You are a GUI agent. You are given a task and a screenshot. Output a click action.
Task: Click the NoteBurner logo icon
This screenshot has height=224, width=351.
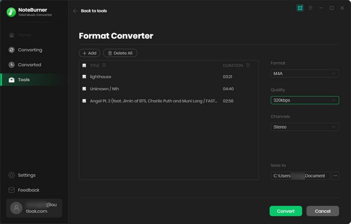click(11, 12)
